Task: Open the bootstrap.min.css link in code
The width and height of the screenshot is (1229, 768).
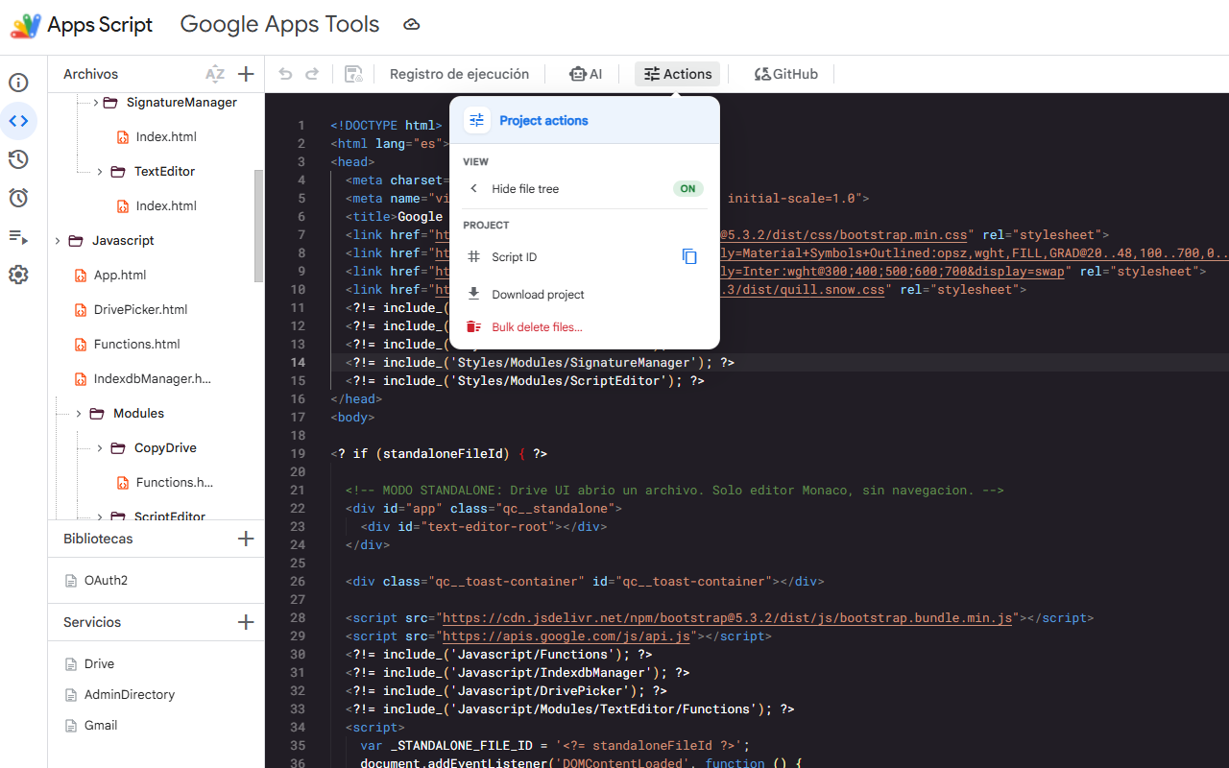Action: 845,235
